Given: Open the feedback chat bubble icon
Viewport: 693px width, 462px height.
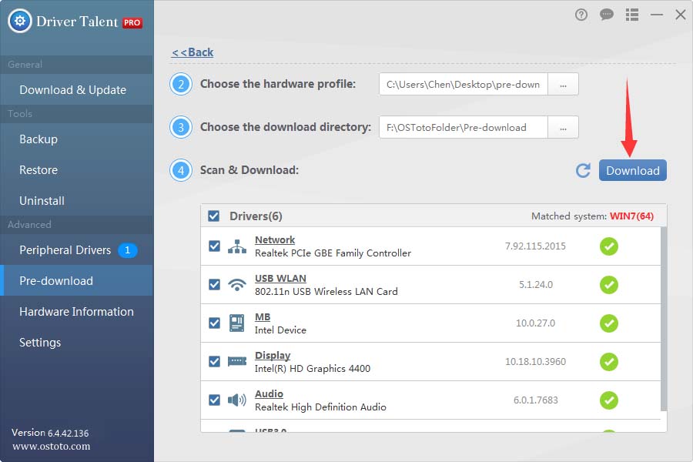Looking at the screenshot, I should tap(607, 15).
